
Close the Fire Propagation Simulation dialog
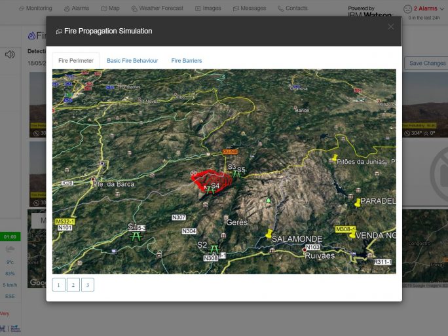[390, 27]
